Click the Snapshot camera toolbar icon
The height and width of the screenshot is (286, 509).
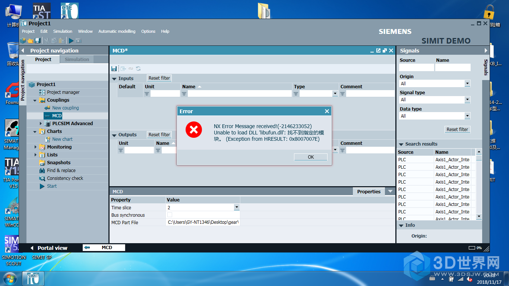(79, 41)
